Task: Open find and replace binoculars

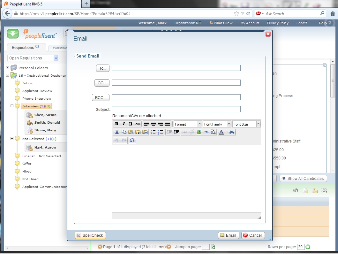Action: coord(232,132)
